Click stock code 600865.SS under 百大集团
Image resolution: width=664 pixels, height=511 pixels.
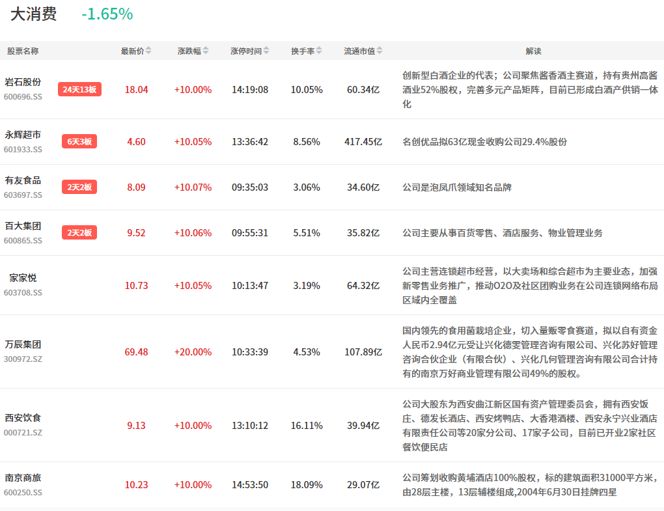(x=23, y=240)
